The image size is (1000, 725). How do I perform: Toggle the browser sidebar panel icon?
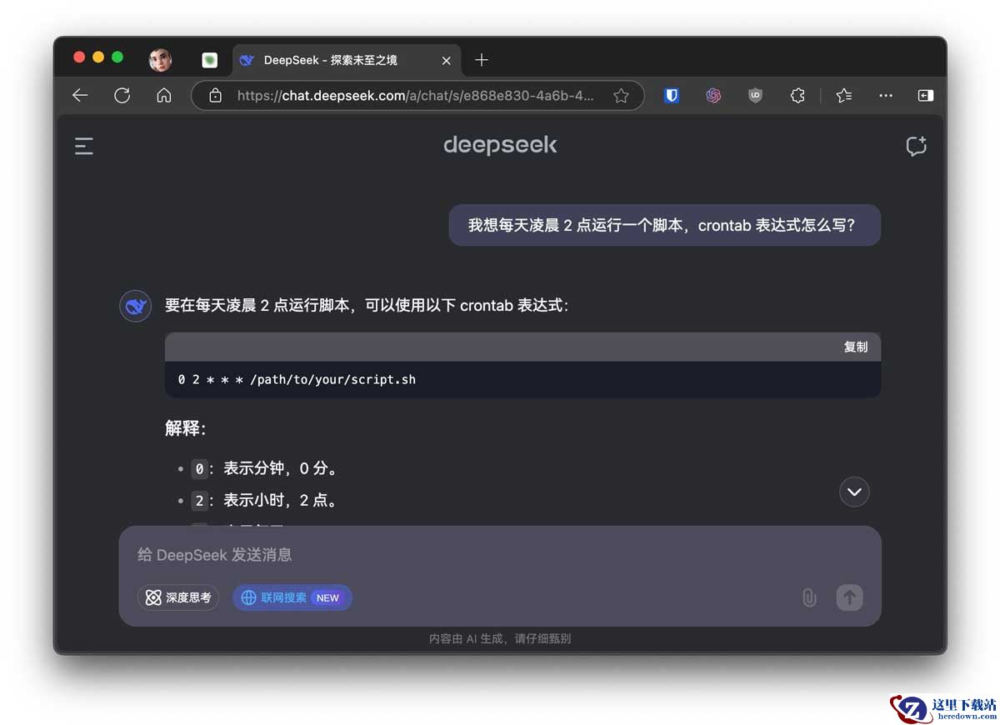926,96
